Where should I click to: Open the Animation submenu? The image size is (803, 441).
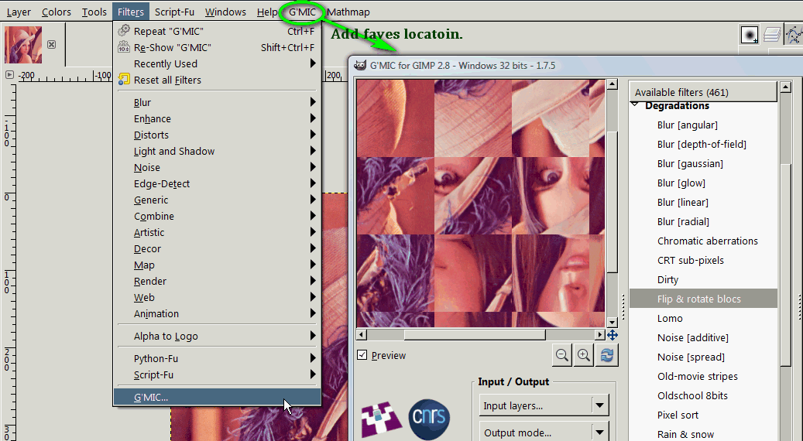[x=218, y=313]
